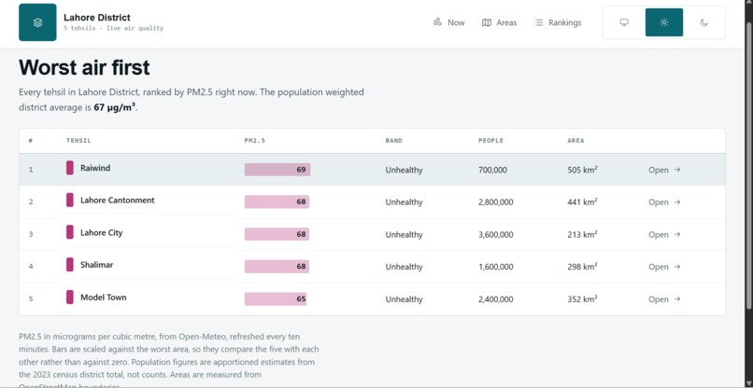Click the Lahore Cantonment PM2.5 bar
753x388 pixels.
coord(277,201)
